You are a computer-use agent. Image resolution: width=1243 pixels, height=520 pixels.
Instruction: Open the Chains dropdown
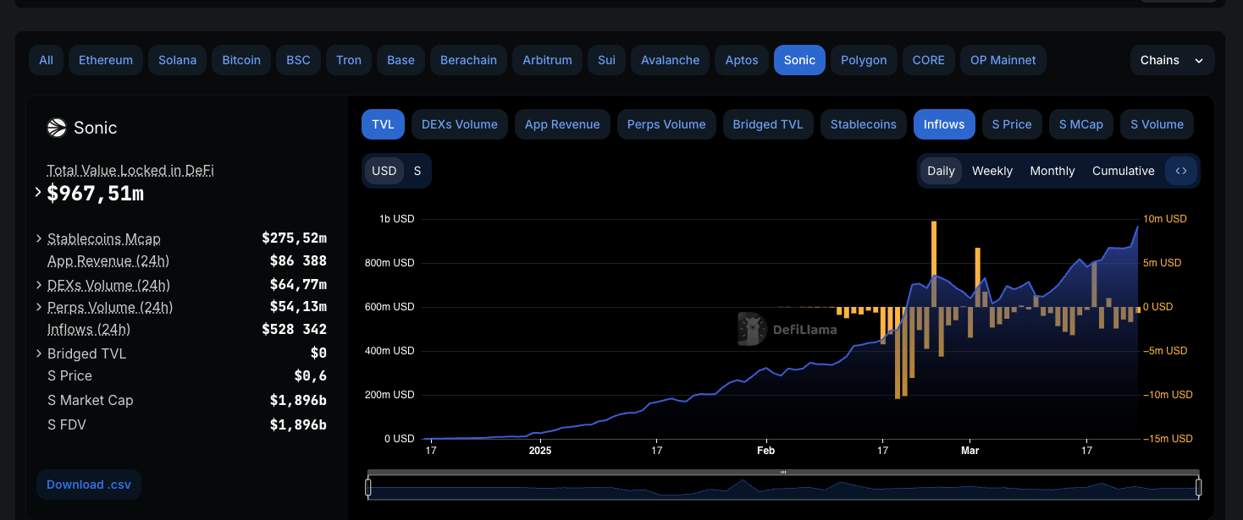pos(1172,60)
